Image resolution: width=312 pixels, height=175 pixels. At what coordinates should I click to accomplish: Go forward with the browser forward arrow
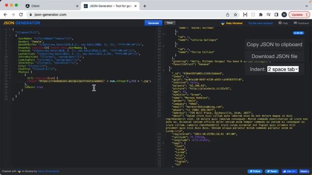13,15
